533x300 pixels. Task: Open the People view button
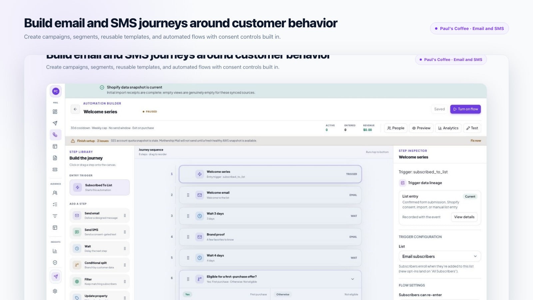pos(396,128)
